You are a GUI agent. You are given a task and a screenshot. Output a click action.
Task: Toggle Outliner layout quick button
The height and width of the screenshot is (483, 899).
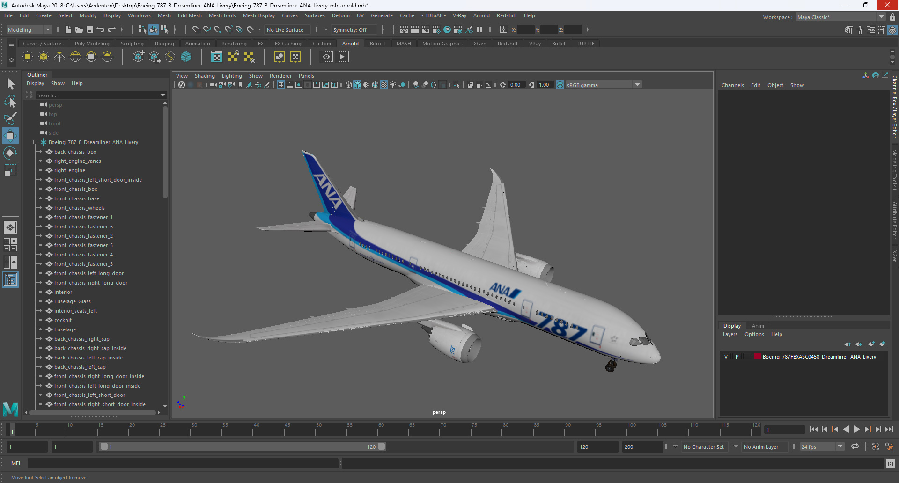10,280
